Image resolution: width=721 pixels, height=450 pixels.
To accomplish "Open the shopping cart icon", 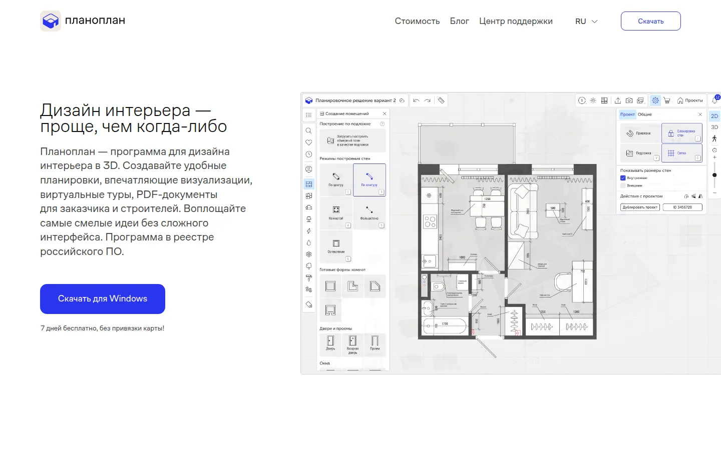I will coord(667,100).
